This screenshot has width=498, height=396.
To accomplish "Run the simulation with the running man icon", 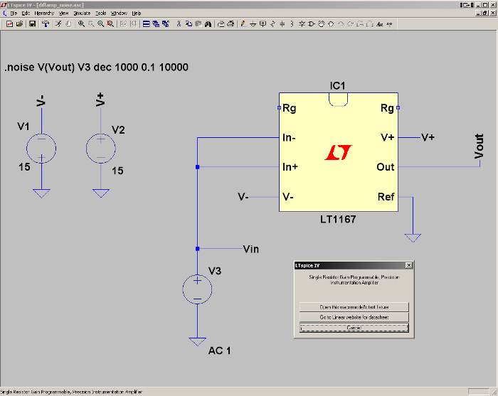I will tap(58, 24).
